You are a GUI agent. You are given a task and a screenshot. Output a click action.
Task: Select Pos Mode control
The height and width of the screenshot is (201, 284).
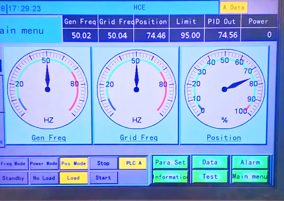(x=73, y=163)
